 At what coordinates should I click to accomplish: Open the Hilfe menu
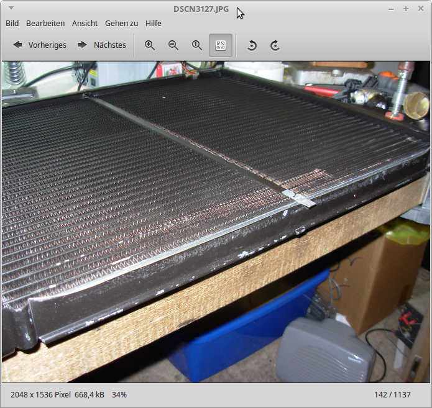pyautogui.click(x=154, y=23)
